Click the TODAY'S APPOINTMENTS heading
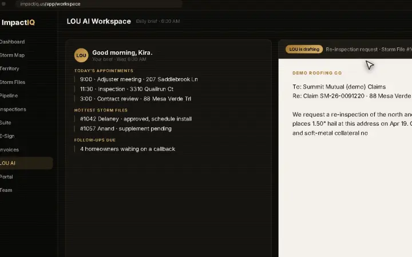The width and height of the screenshot is (412, 257). (104, 71)
